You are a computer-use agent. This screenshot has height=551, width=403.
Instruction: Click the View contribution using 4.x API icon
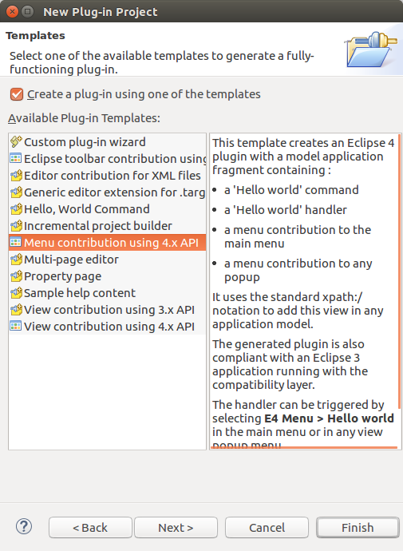pyautogui.click(x=16, y=326)
